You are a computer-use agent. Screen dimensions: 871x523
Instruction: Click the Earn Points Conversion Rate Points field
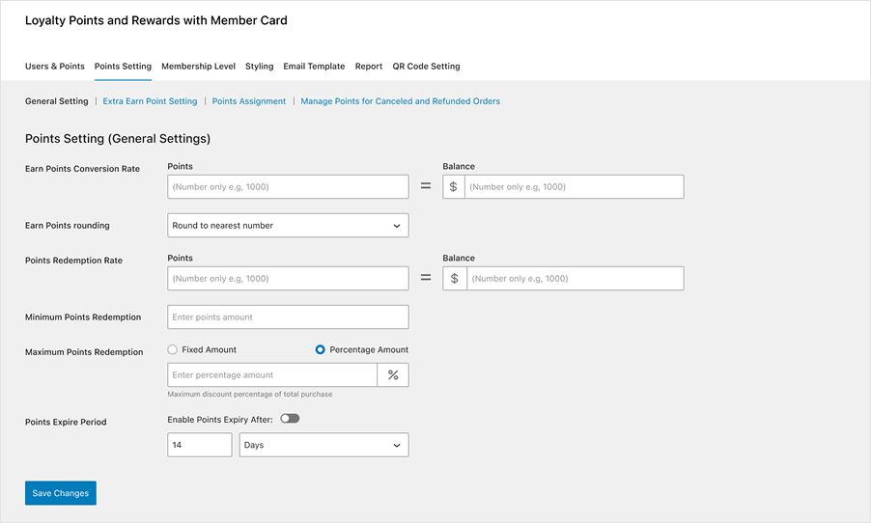point(288,187)
